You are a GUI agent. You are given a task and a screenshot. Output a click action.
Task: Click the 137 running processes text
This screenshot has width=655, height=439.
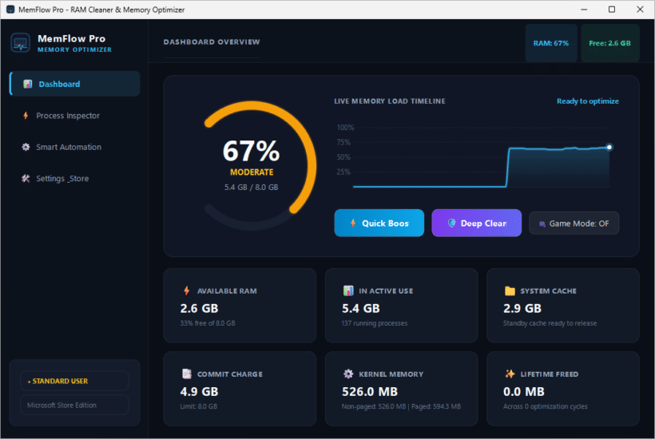click(x=375, y=323)
